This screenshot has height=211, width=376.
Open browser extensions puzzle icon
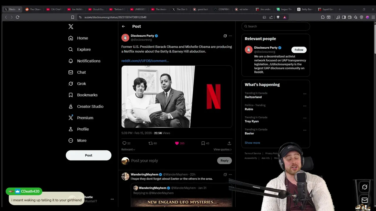point(323,17)
